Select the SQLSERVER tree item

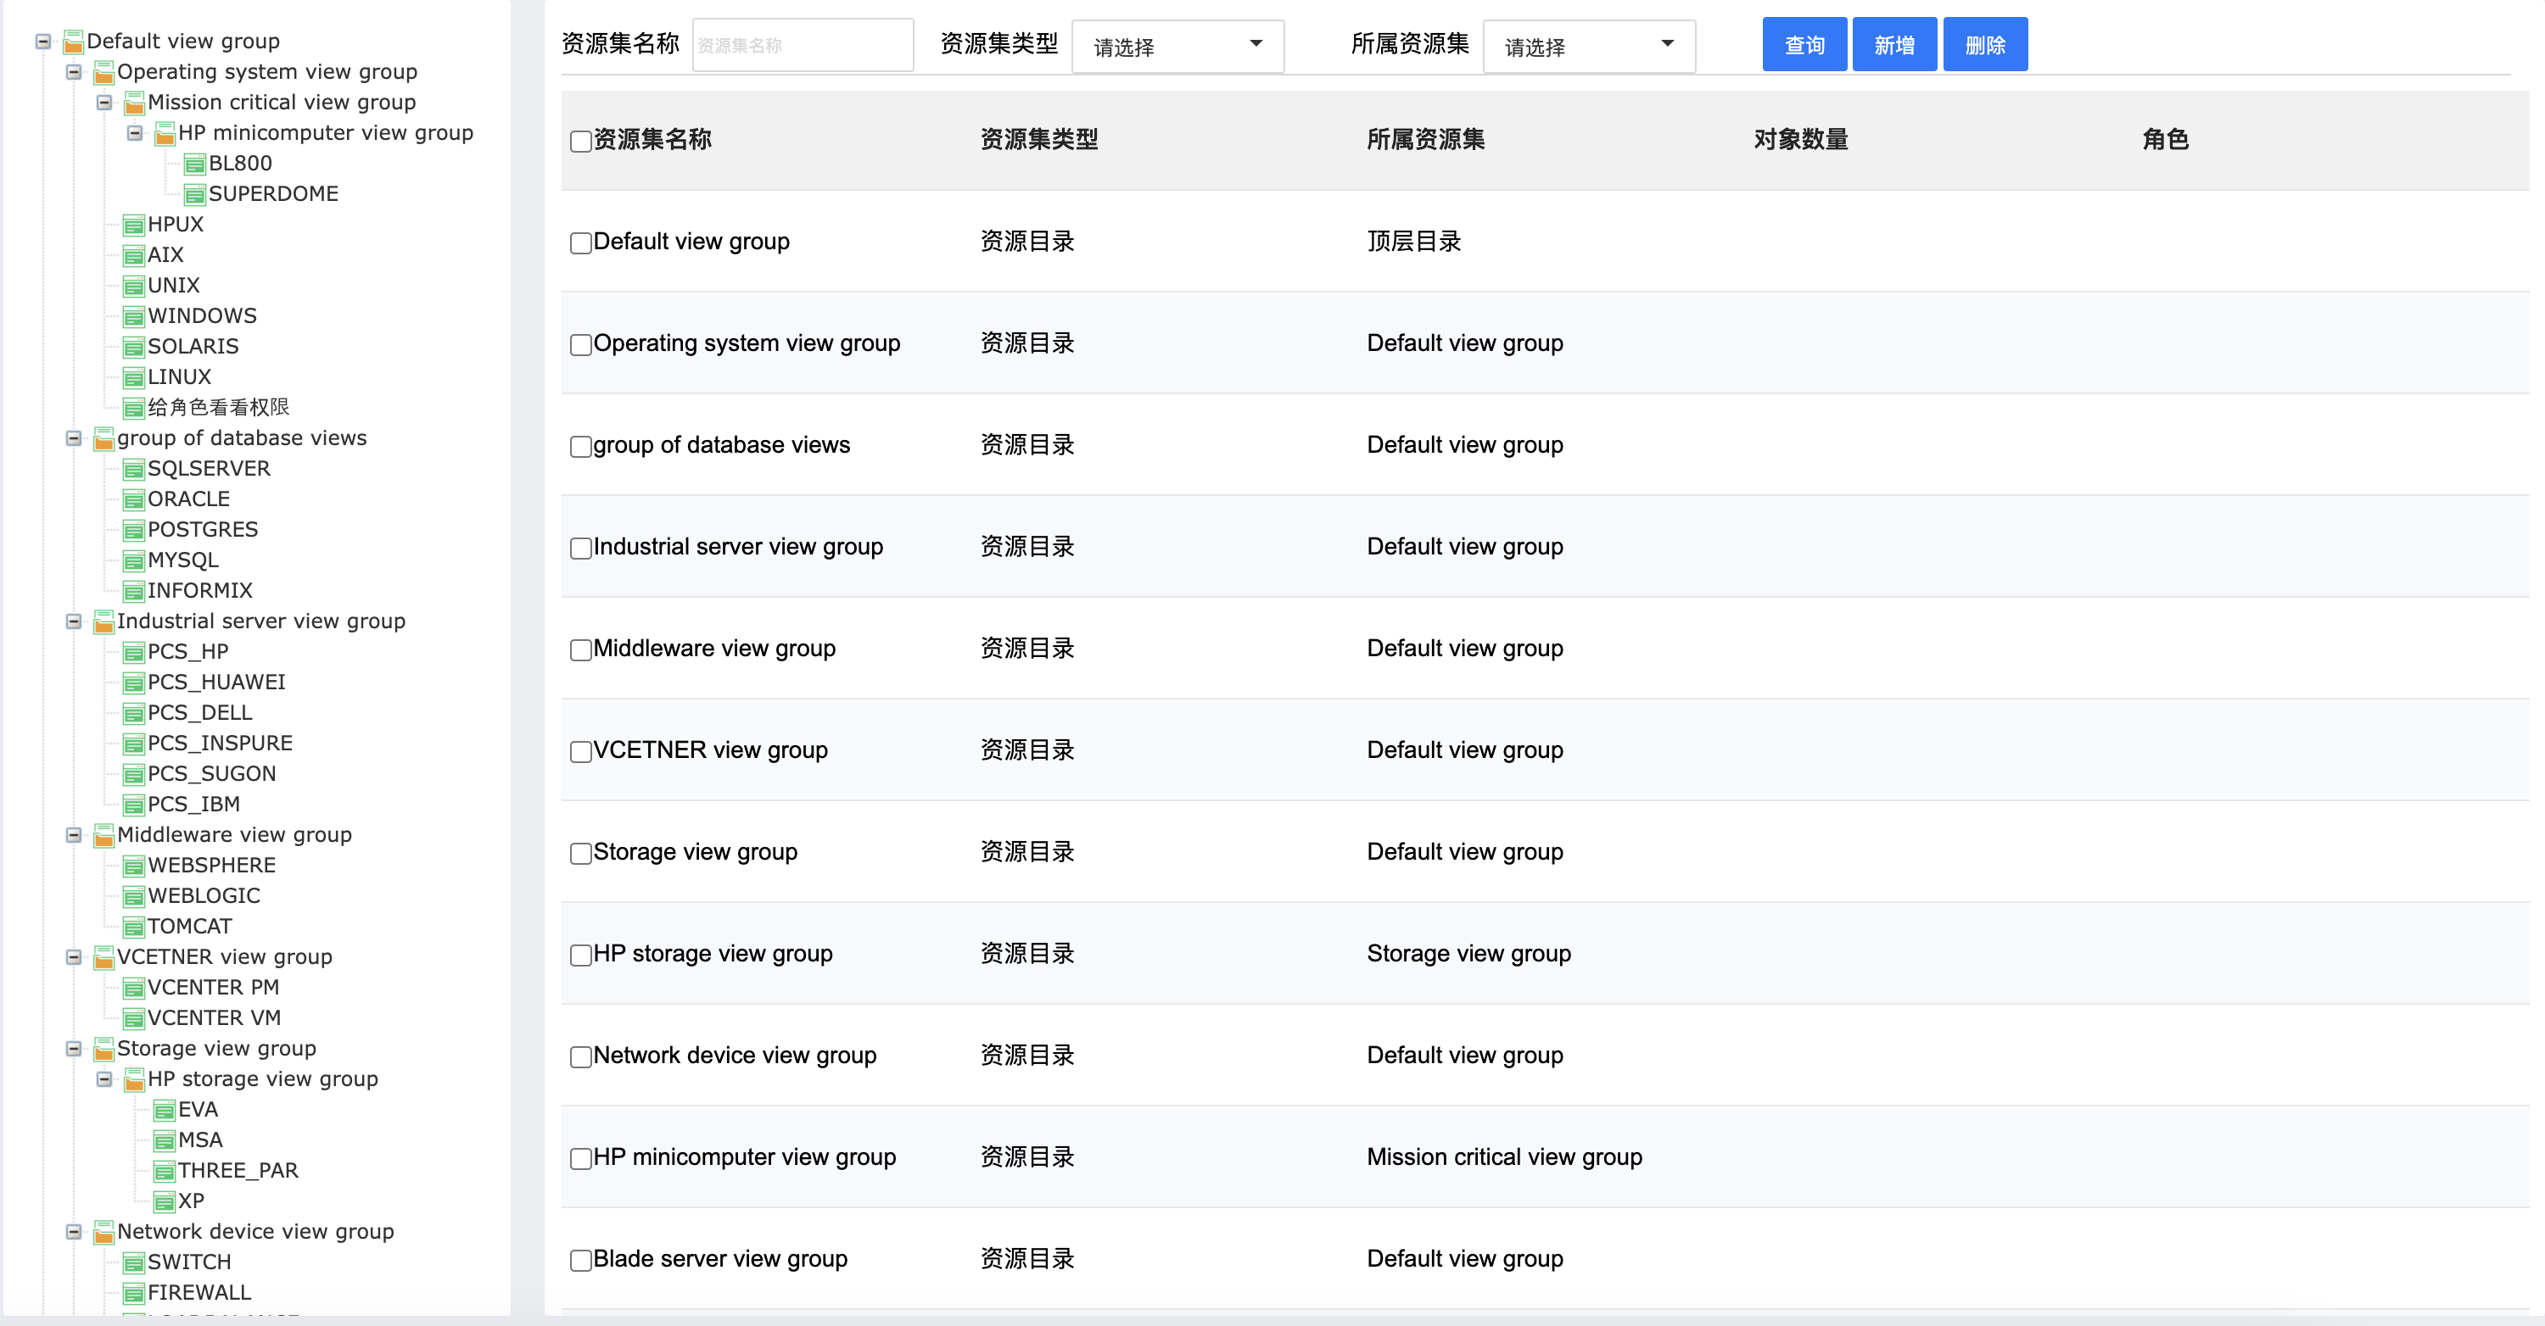(x=209, y=469)
